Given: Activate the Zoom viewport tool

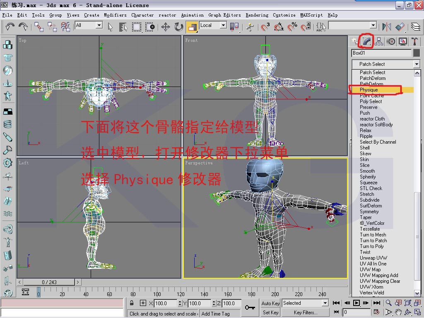Looking at the screenshot, I should click(388, 303).
